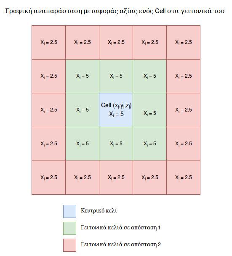This screenshot has height=256, width=232.
Task: Click the label Γειτονικά κελιά σε απόσταση 2
Action: [x=121, y=245]
